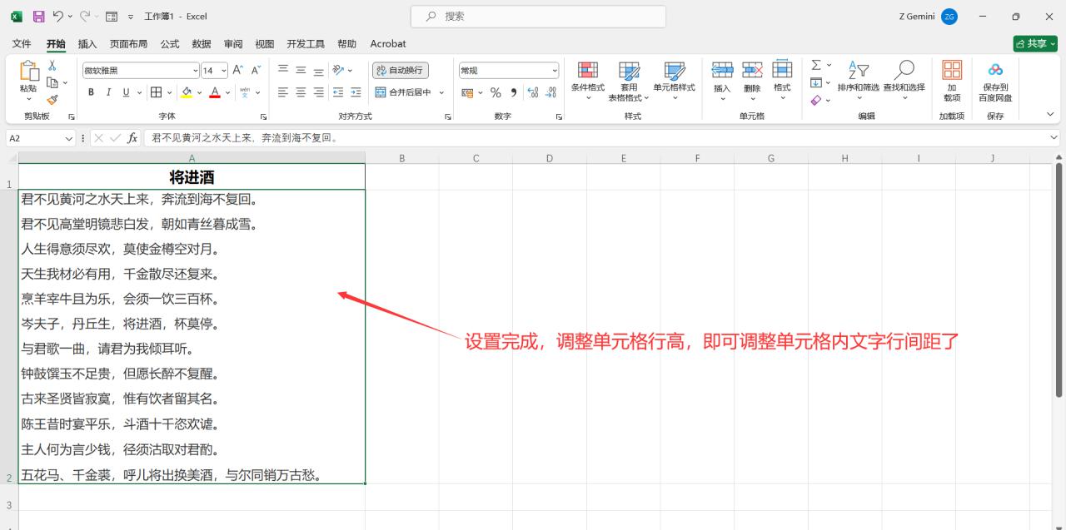The width and height of the screenshot is (1066, 530).
Task: Click the Top Align icon
Action: pyautogui.click(x=283, y=71)
